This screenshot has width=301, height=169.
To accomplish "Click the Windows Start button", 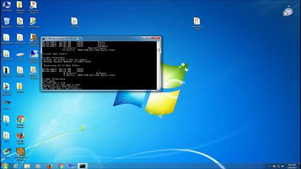I will coord(5,166).
